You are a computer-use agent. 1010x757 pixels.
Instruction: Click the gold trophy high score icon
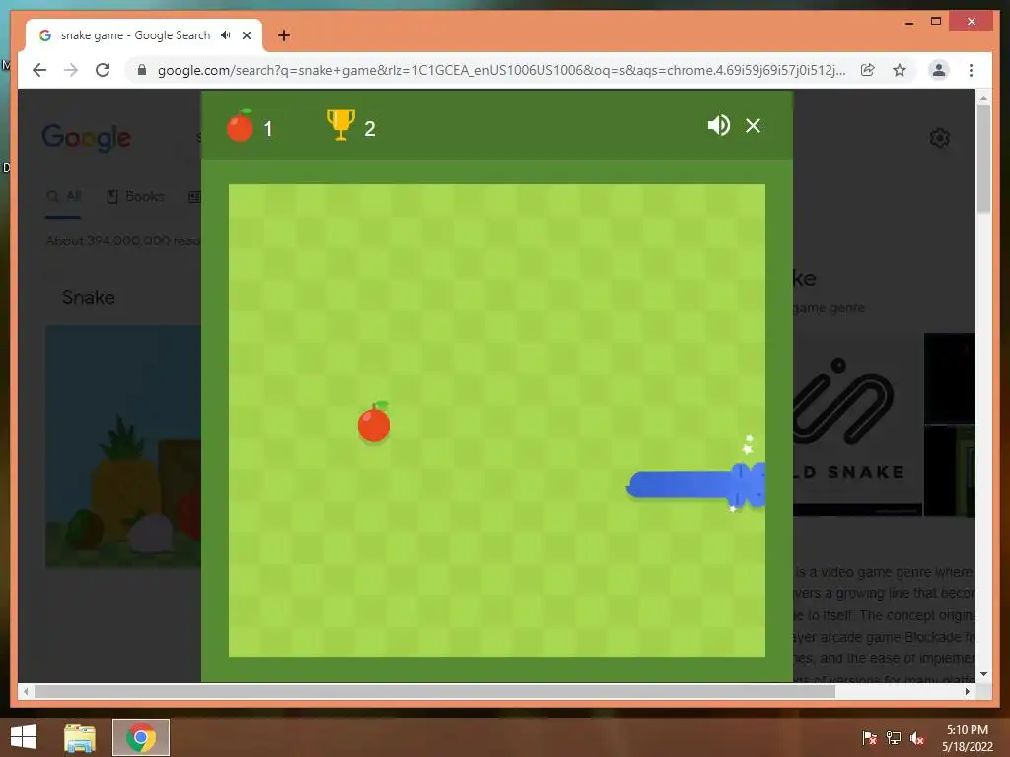[x=340, y=124]
